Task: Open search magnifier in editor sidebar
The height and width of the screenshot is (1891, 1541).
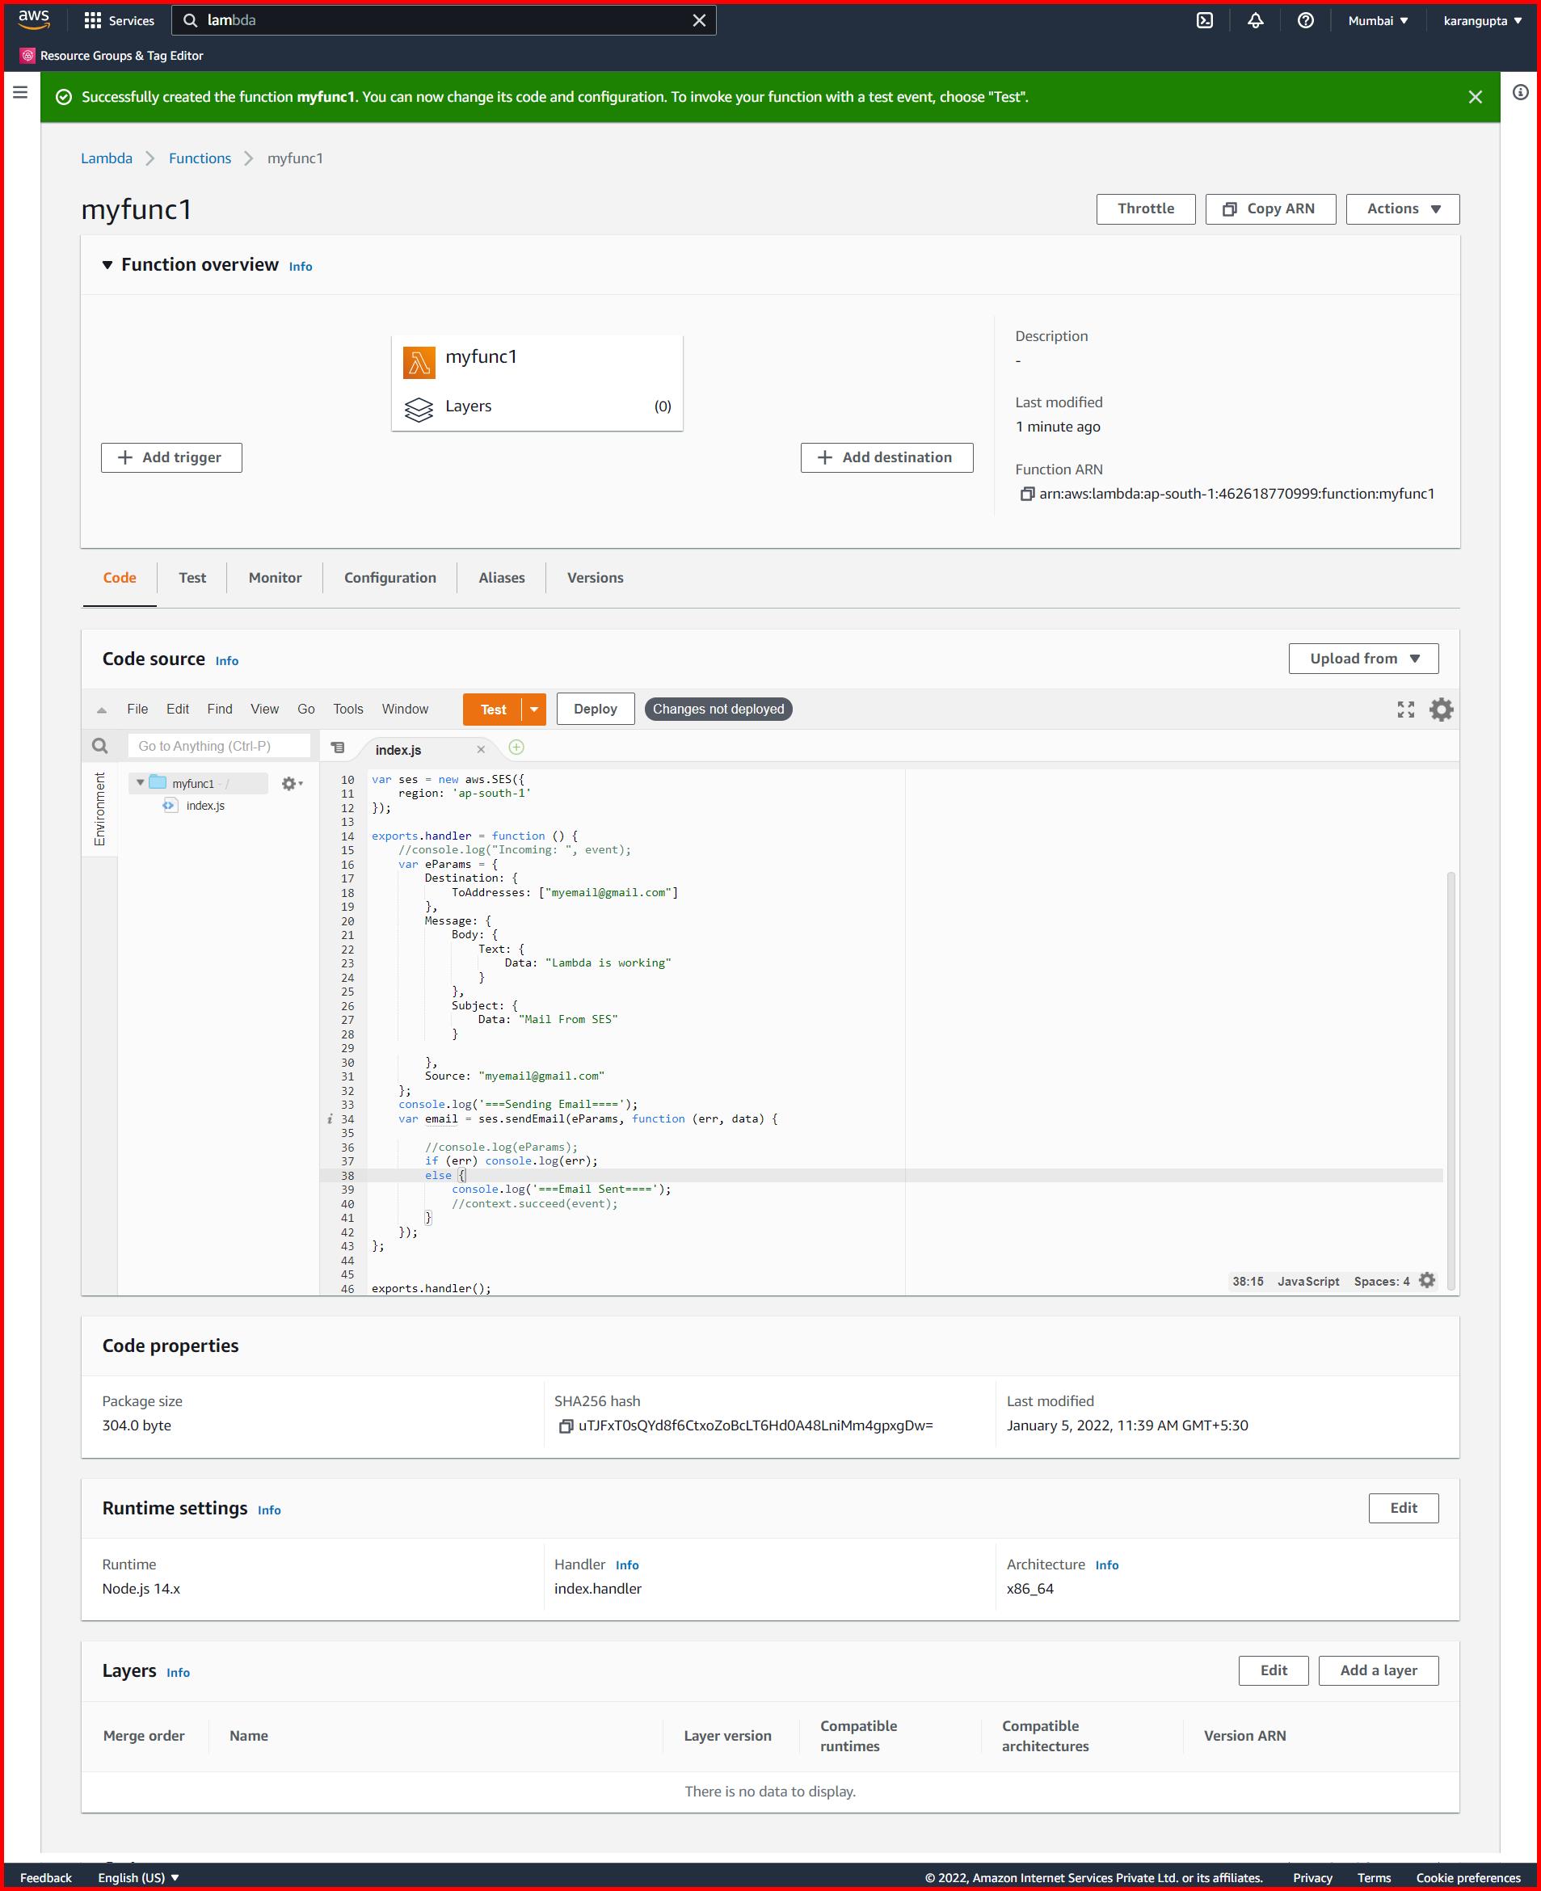Action: tap(99, 746)
